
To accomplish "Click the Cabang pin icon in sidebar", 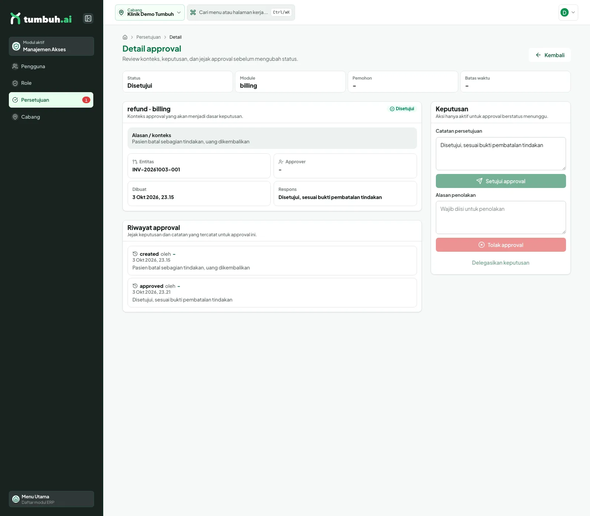I will pos(15,117).
